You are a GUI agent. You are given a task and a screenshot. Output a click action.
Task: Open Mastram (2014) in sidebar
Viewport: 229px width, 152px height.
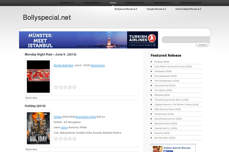click(162, 95)
